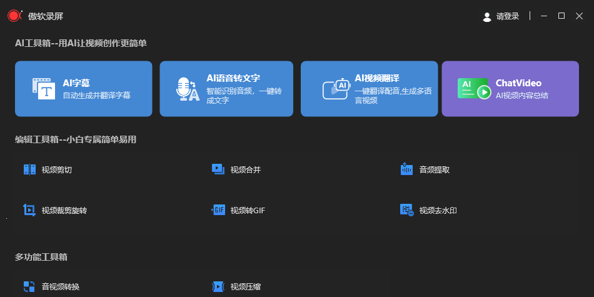
Task: Select the 视频合并 text label
Action: [x=246, y=170]
